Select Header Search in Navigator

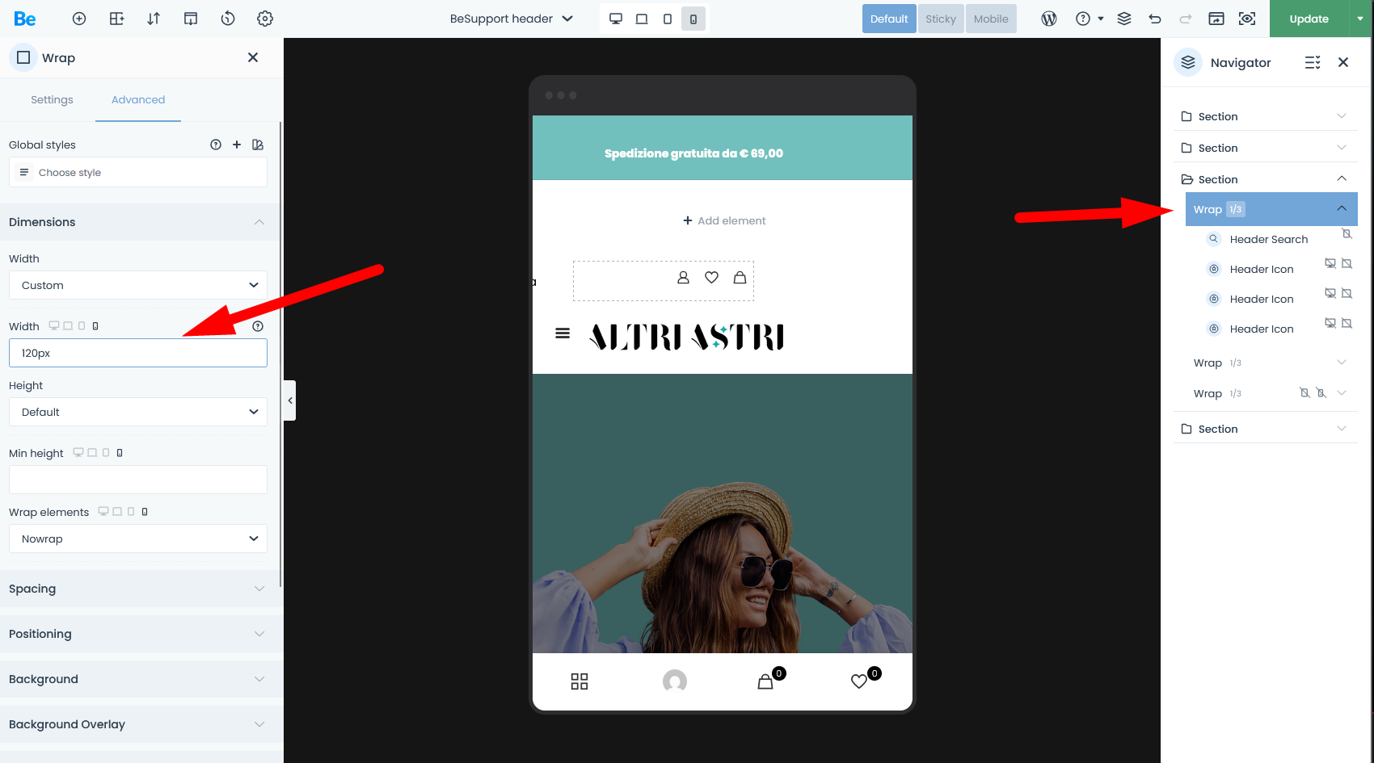click(1268, 239)
